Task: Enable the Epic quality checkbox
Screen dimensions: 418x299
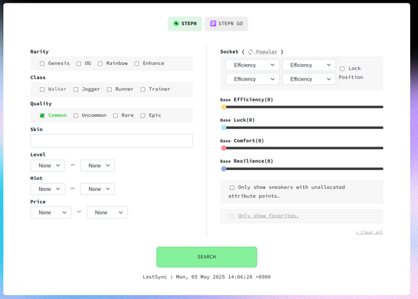Action: tap(143, 115)
